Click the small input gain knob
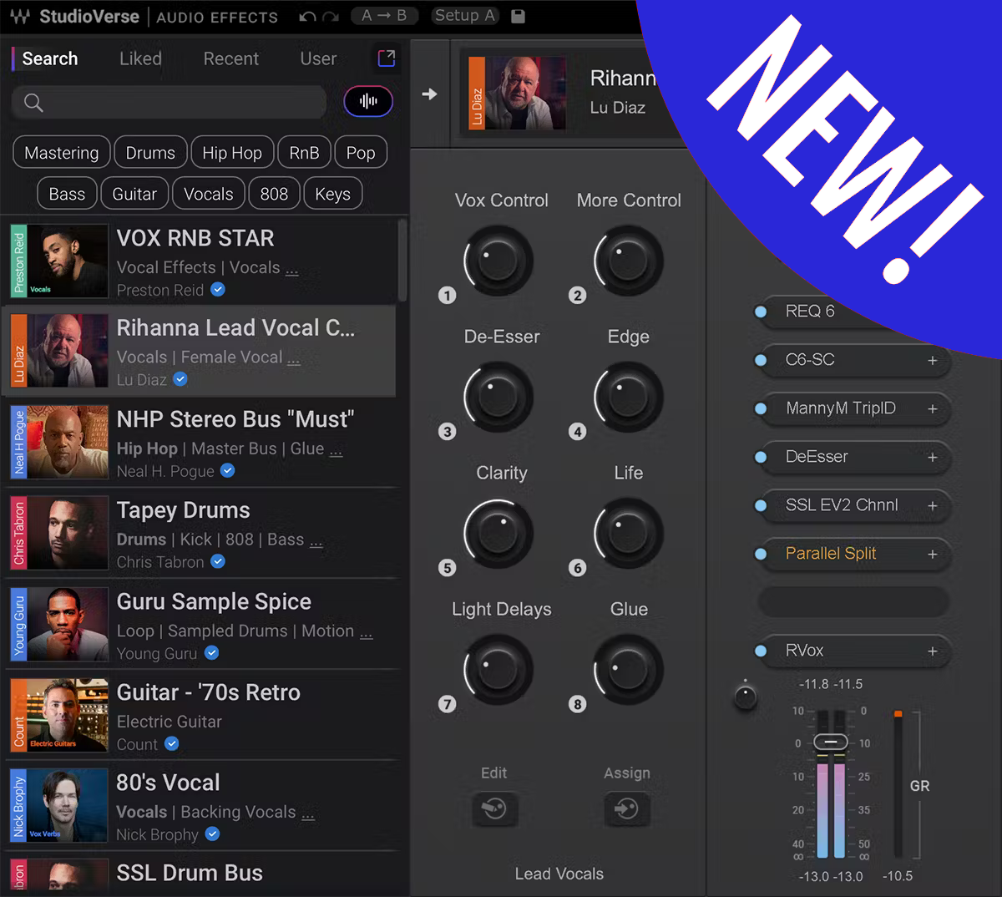 point(746,697)
